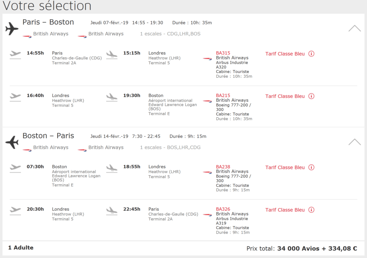Click the Boston – Paris return airplane icon

pyautogui.click(x=12, y=142)
